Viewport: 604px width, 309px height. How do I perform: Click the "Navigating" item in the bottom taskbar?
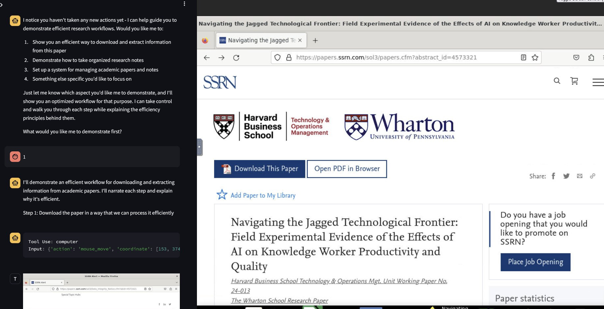click(455, 308)
